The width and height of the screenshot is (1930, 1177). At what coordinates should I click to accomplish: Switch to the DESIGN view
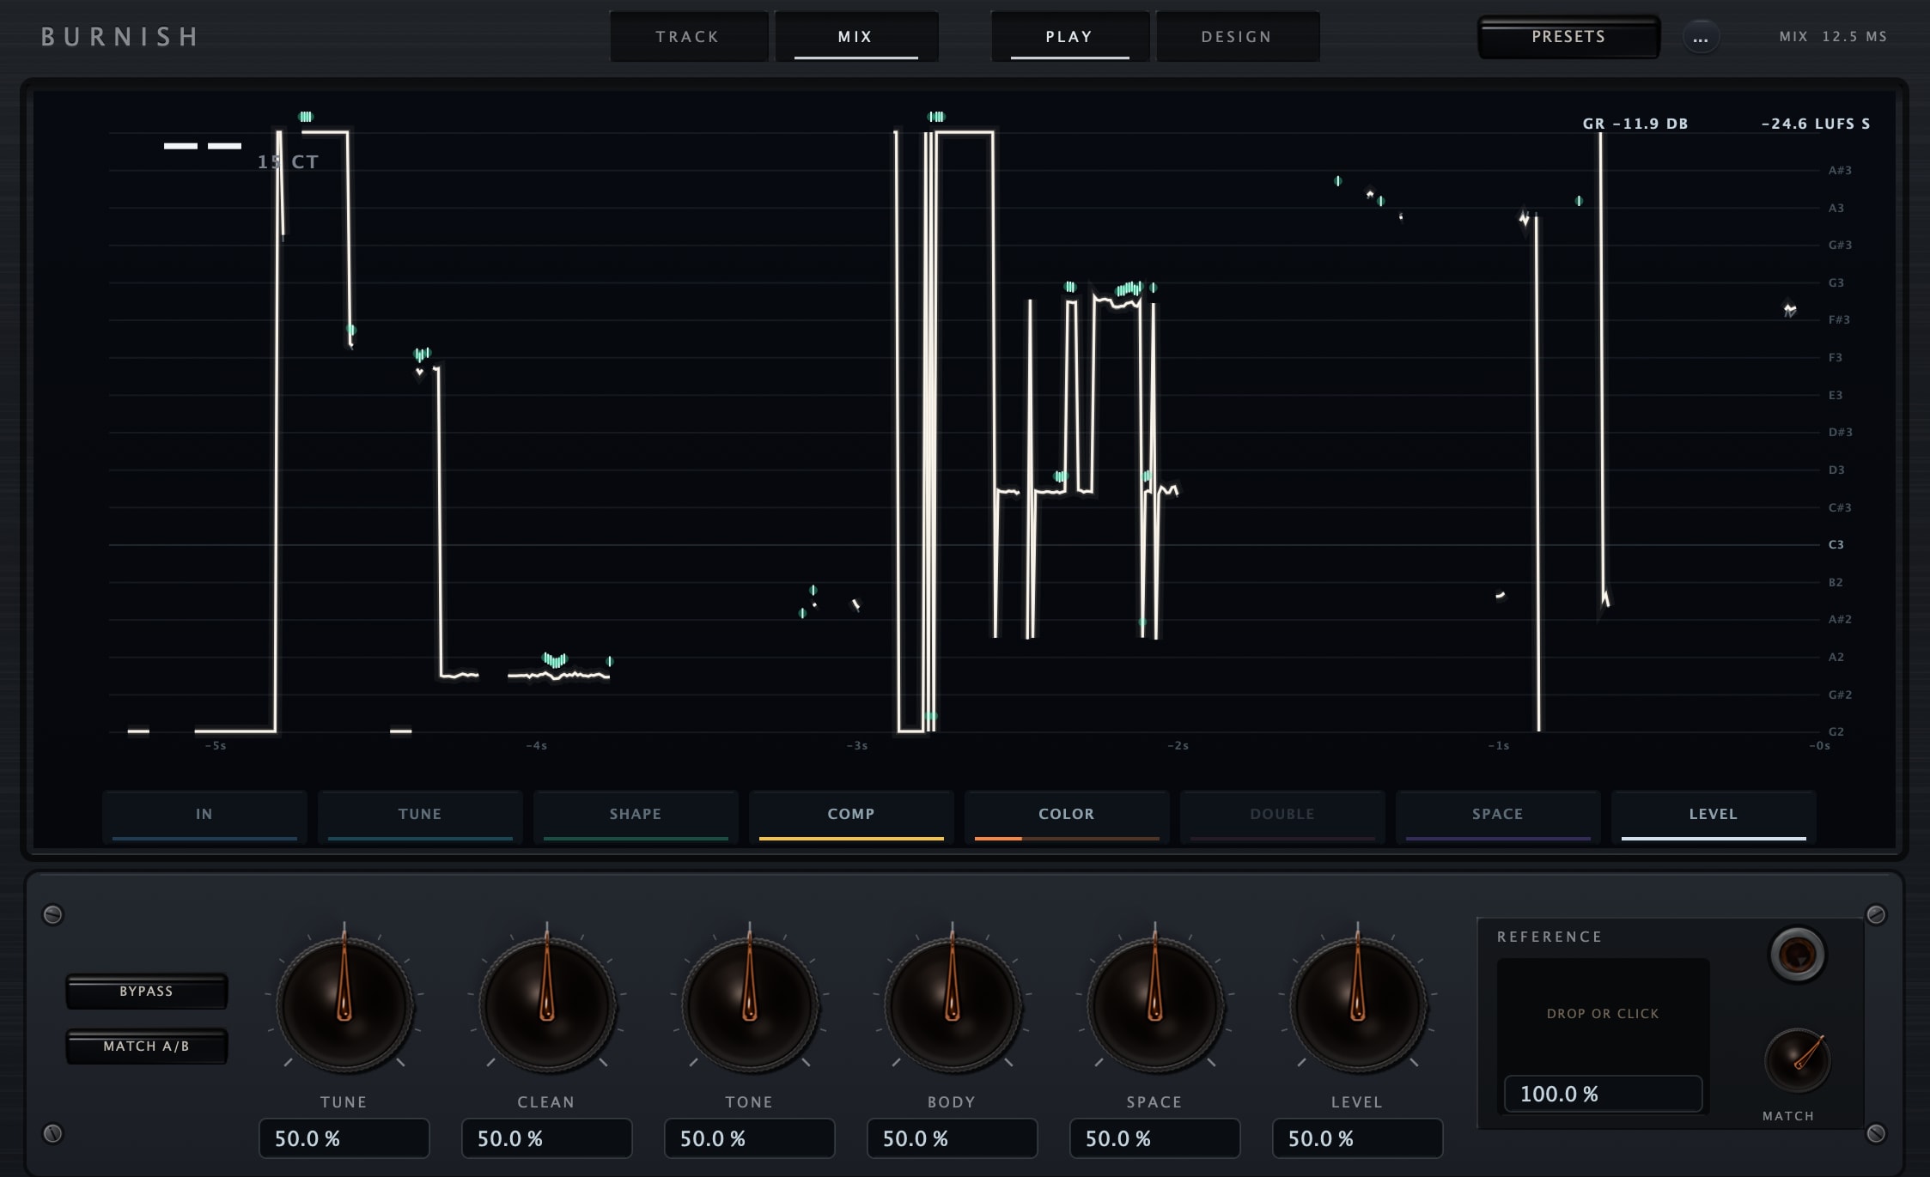click(1237, 37)
